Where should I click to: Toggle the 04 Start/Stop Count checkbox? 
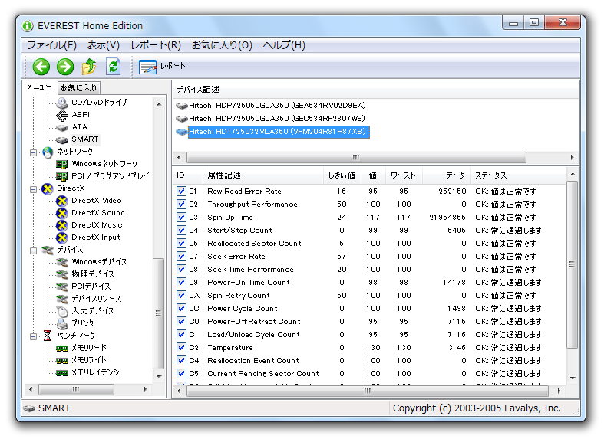[181, 231]
